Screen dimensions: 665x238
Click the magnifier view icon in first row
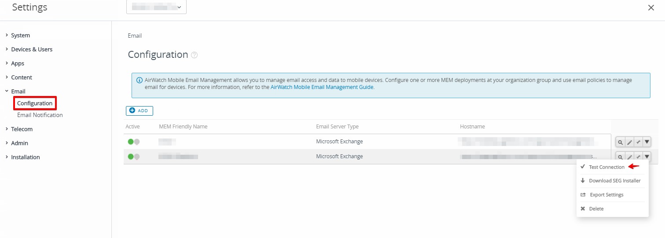point(620,142)
